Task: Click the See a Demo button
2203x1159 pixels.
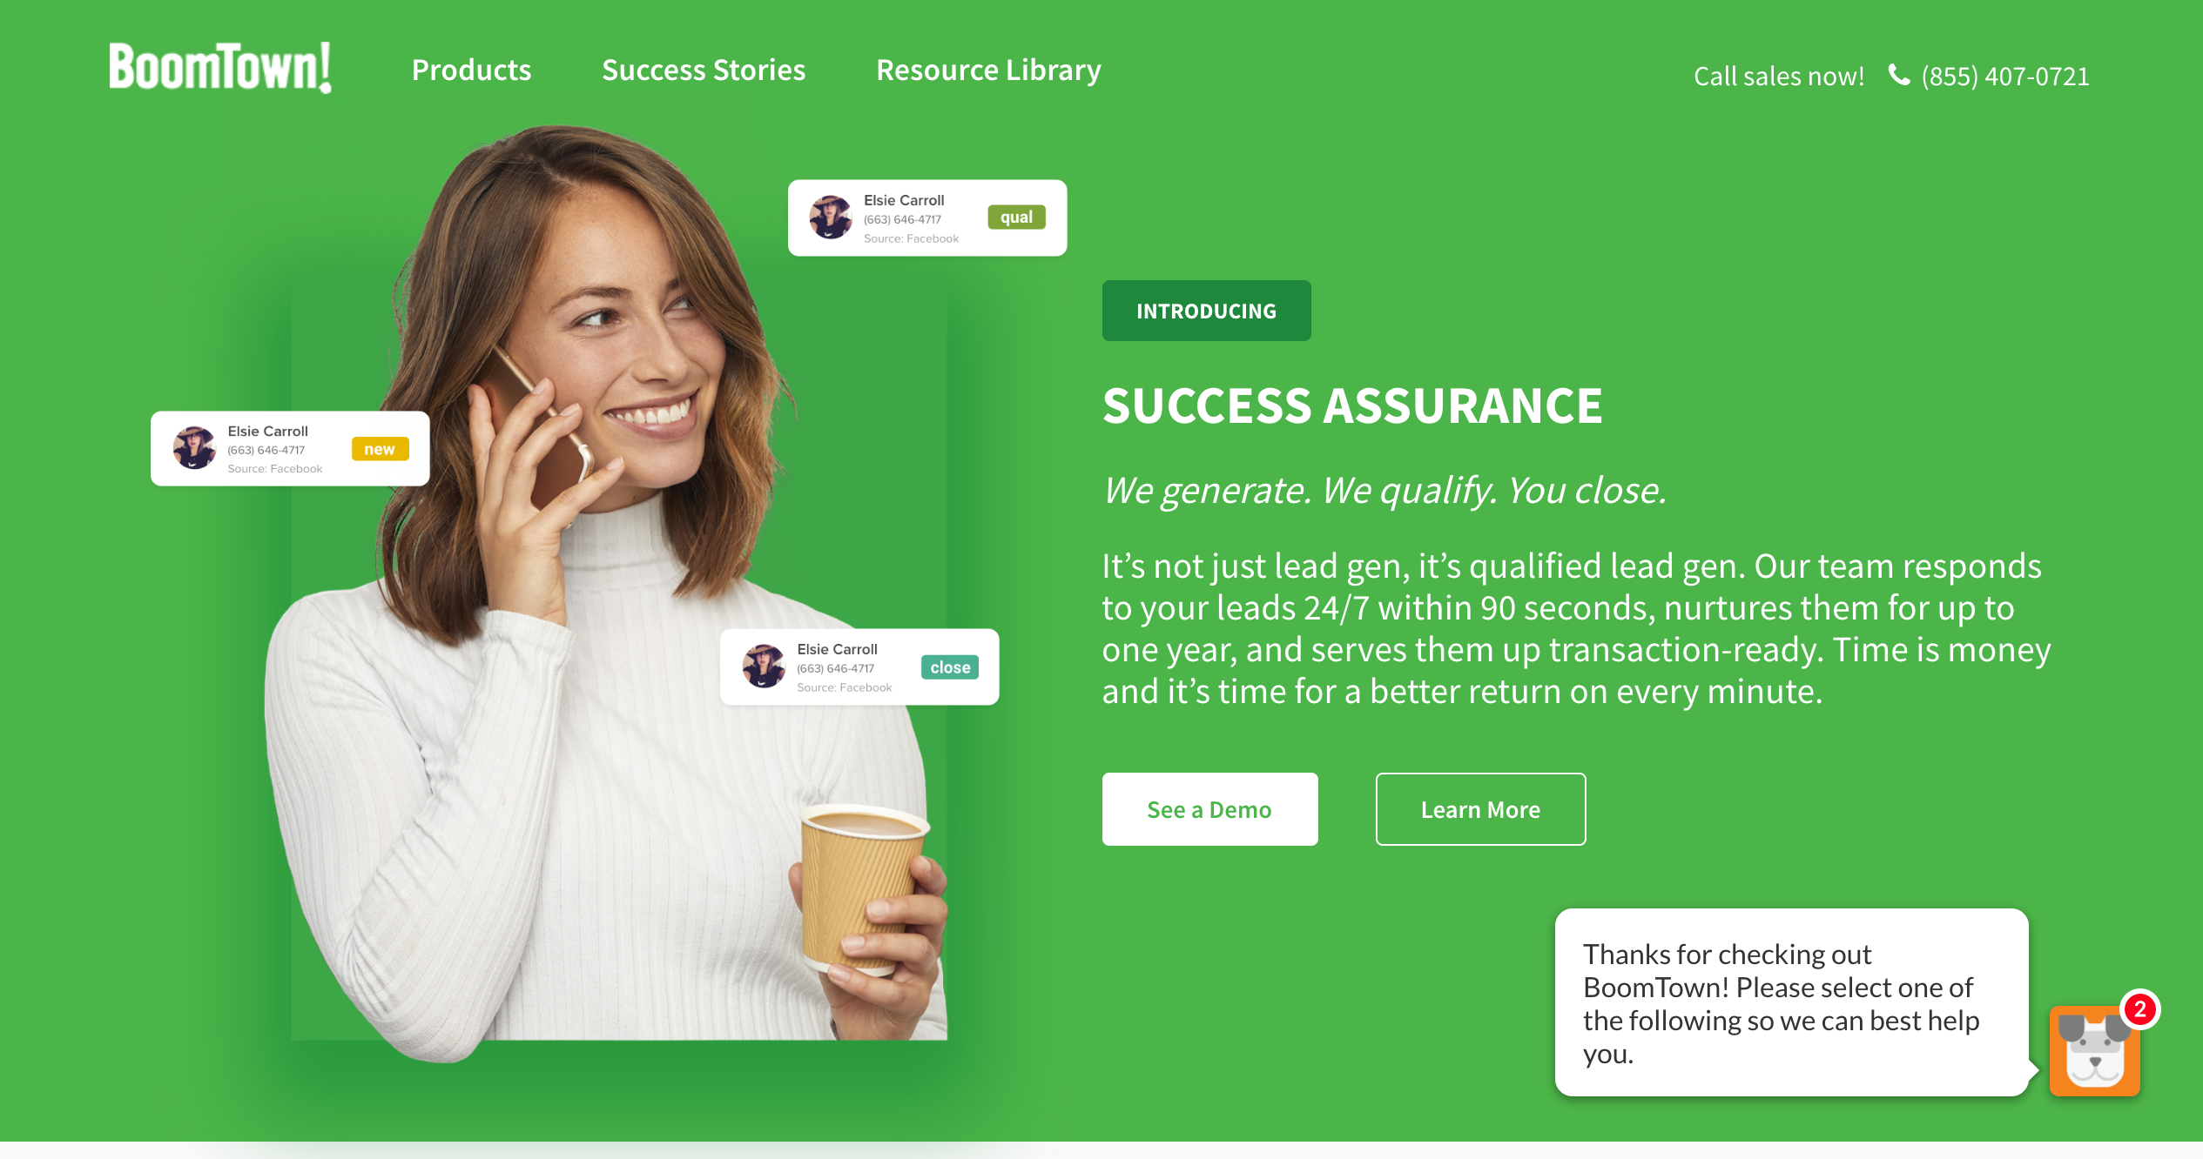Action: (1209, 809)
